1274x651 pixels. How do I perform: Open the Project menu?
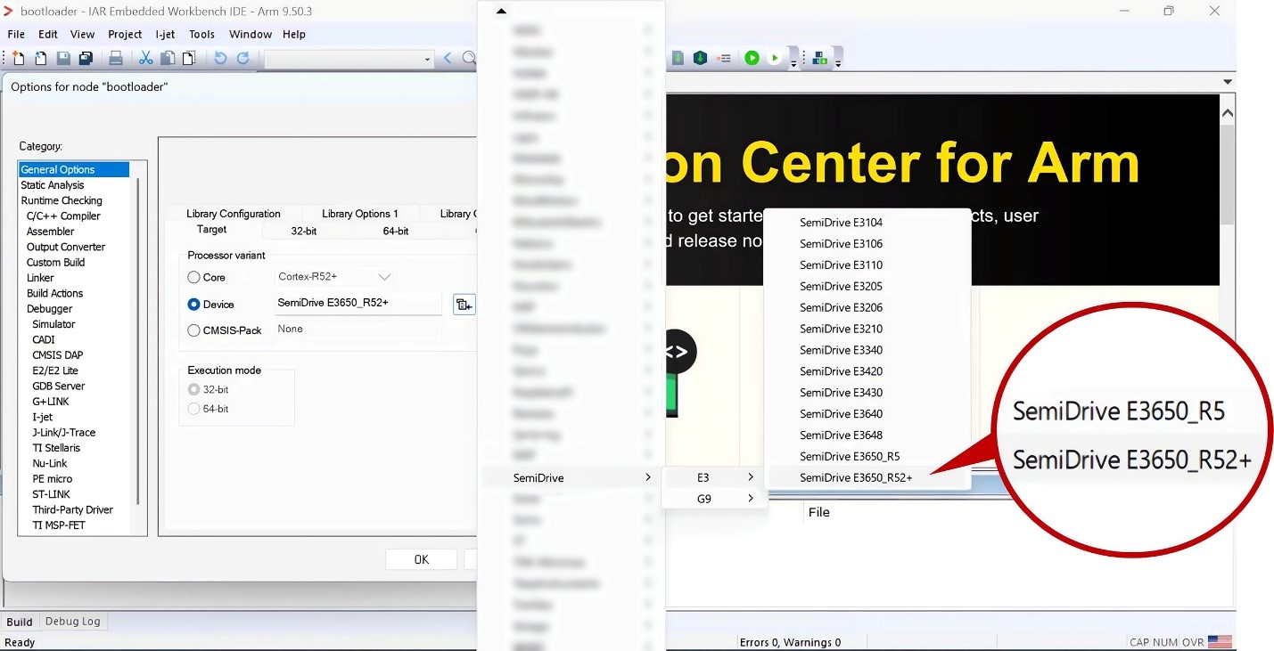pyautogui.click(x=125, y=35)
